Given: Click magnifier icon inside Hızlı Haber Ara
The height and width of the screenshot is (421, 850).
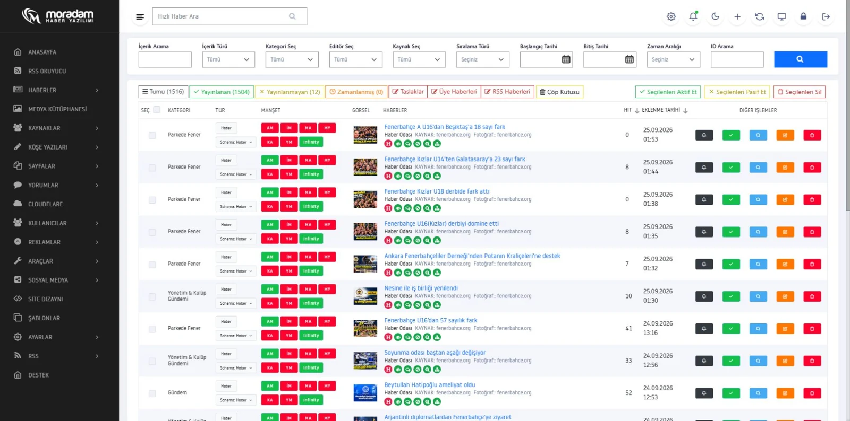Looking at the screenshot, I should click(x=292, y=16).
